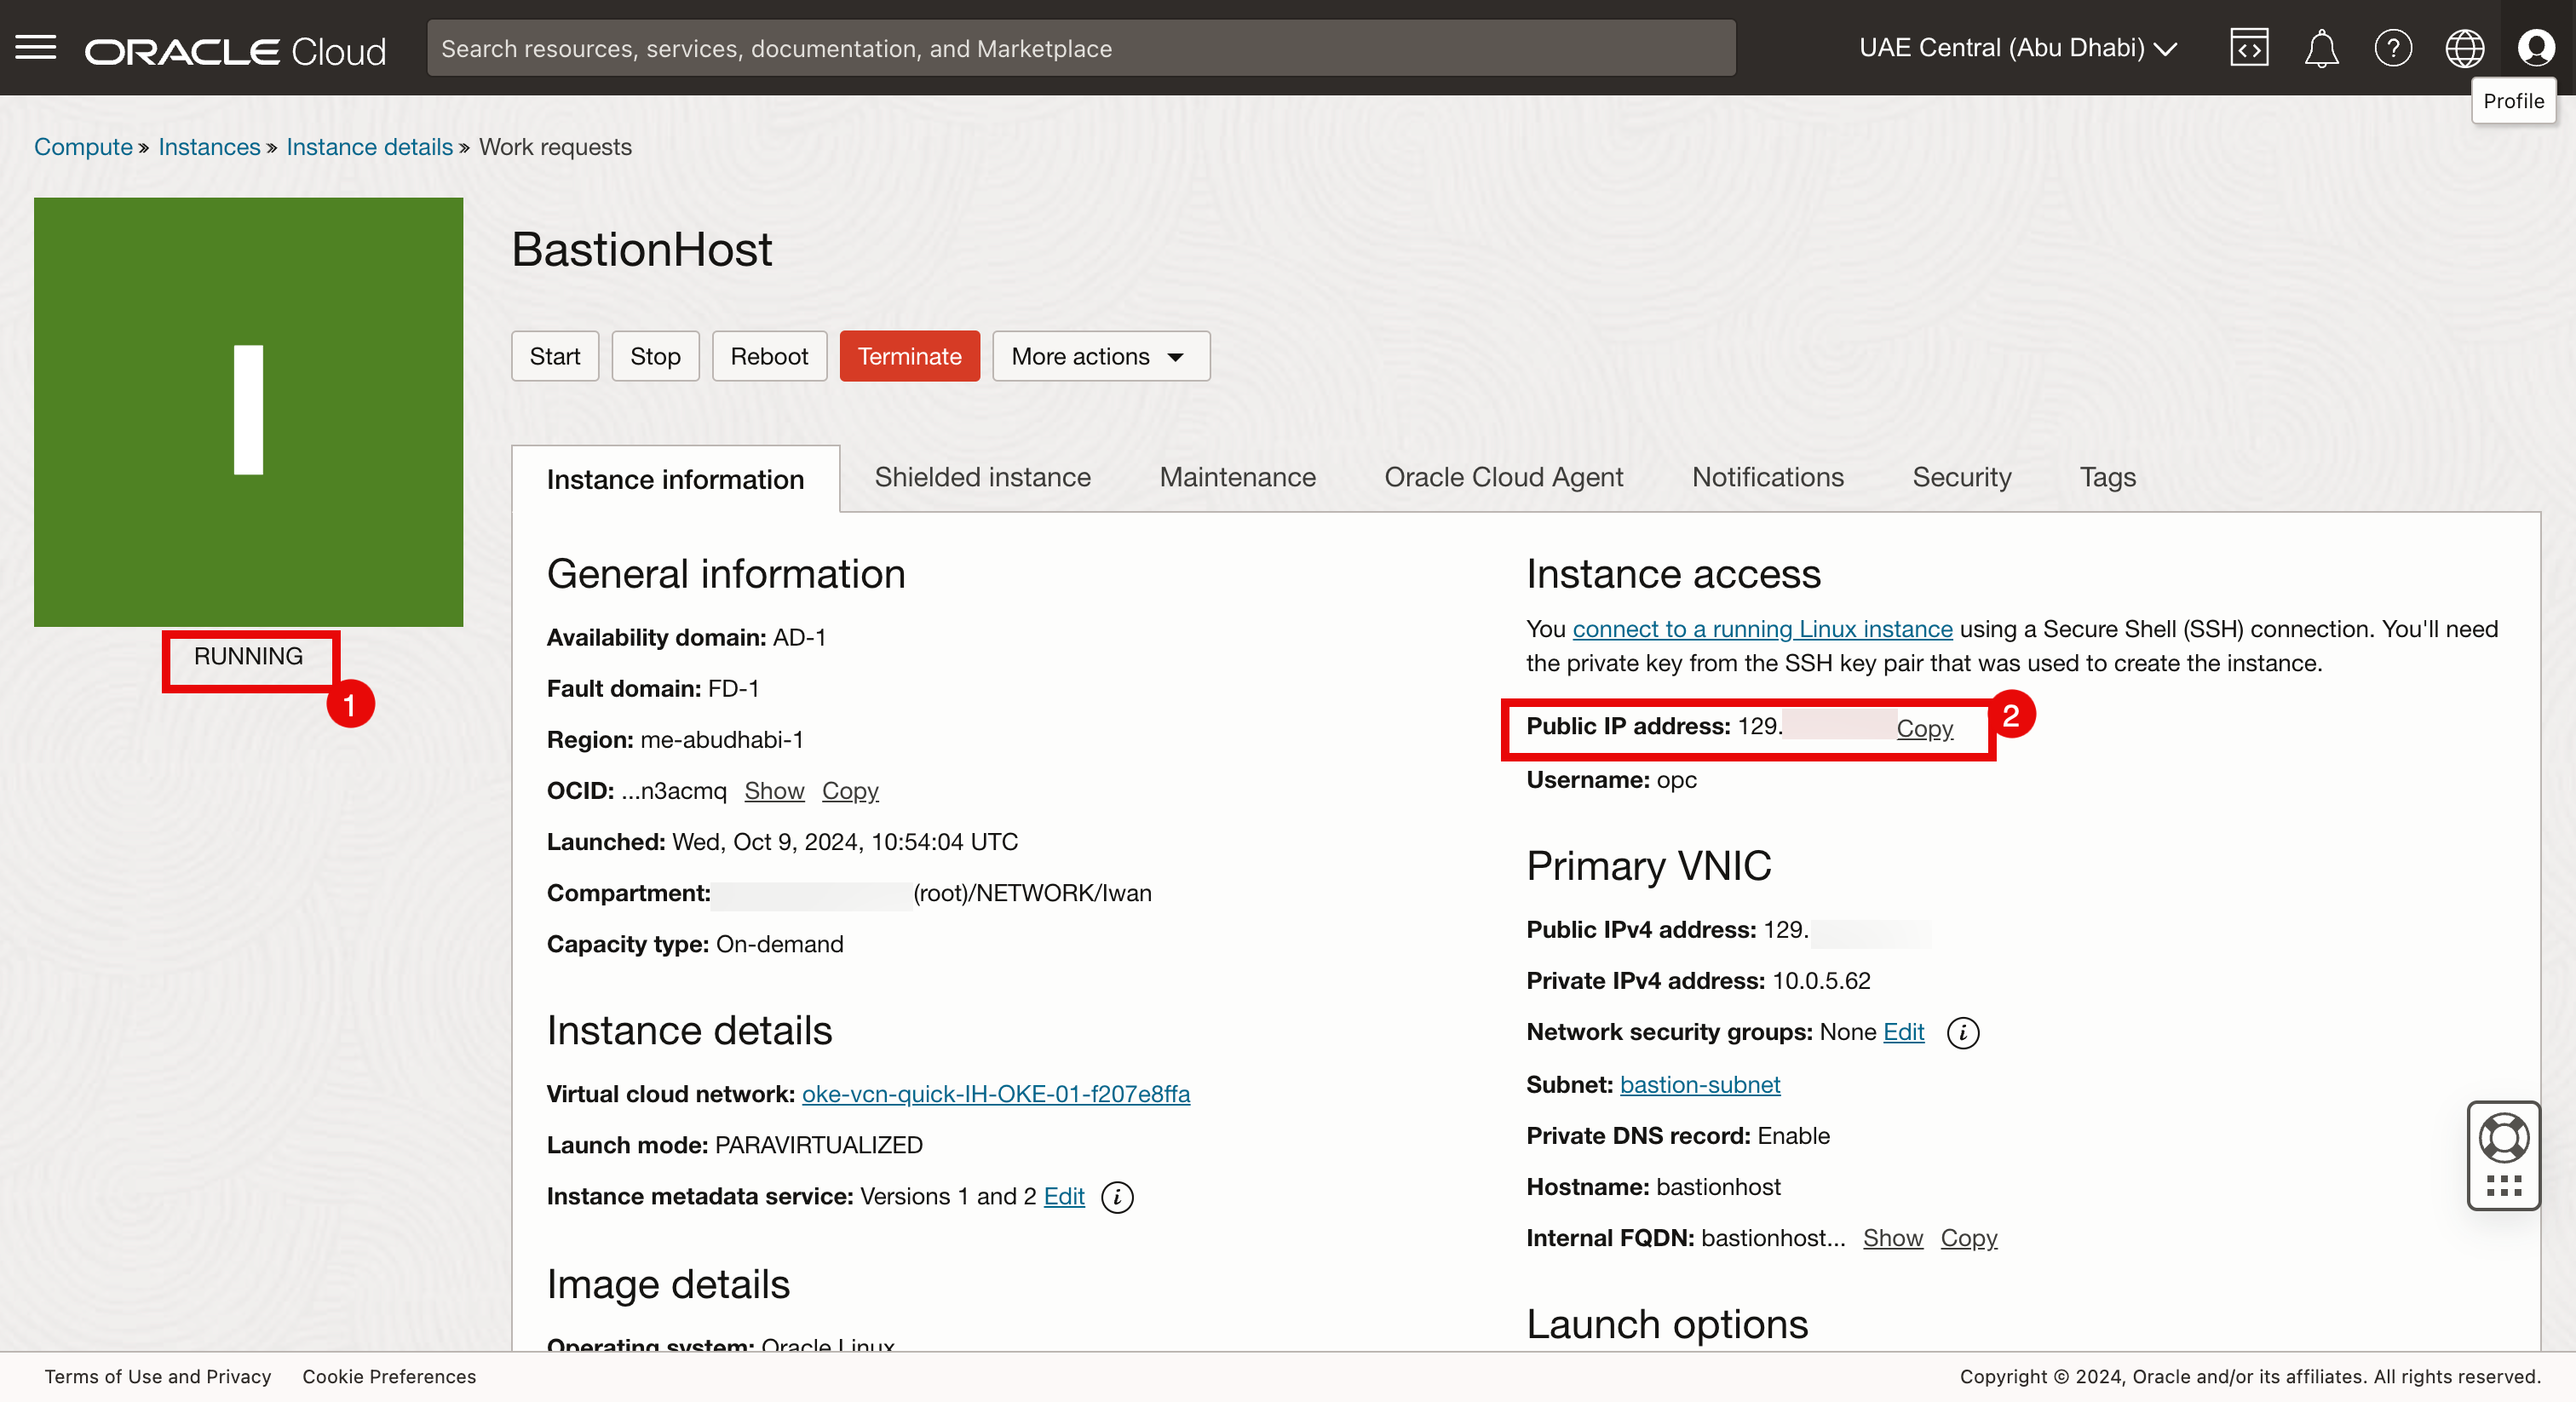Open the notifications bell

coord(2320,48)
